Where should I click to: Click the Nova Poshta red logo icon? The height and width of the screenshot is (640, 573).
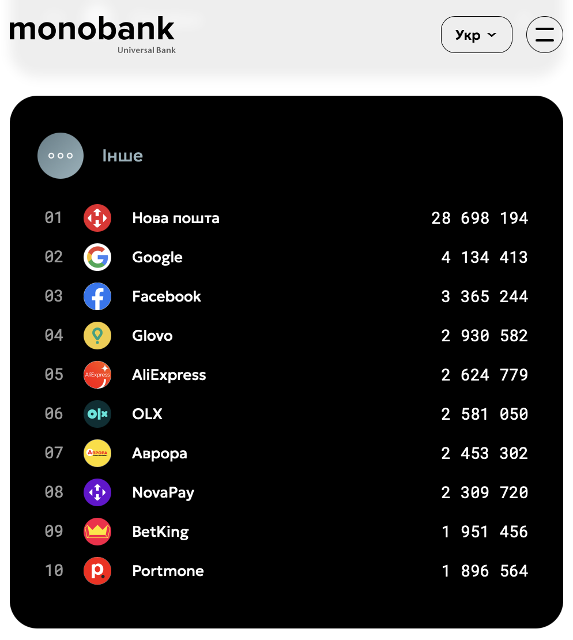tap(97, 218)
